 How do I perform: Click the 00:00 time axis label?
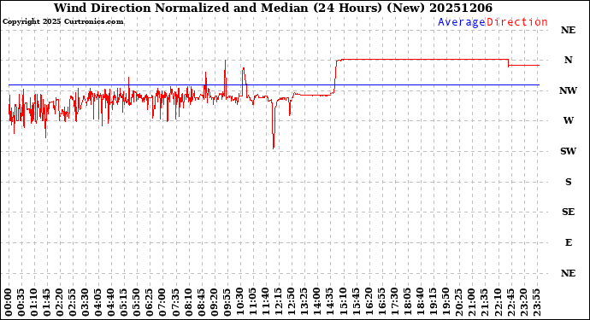click(x=9, y=303)
